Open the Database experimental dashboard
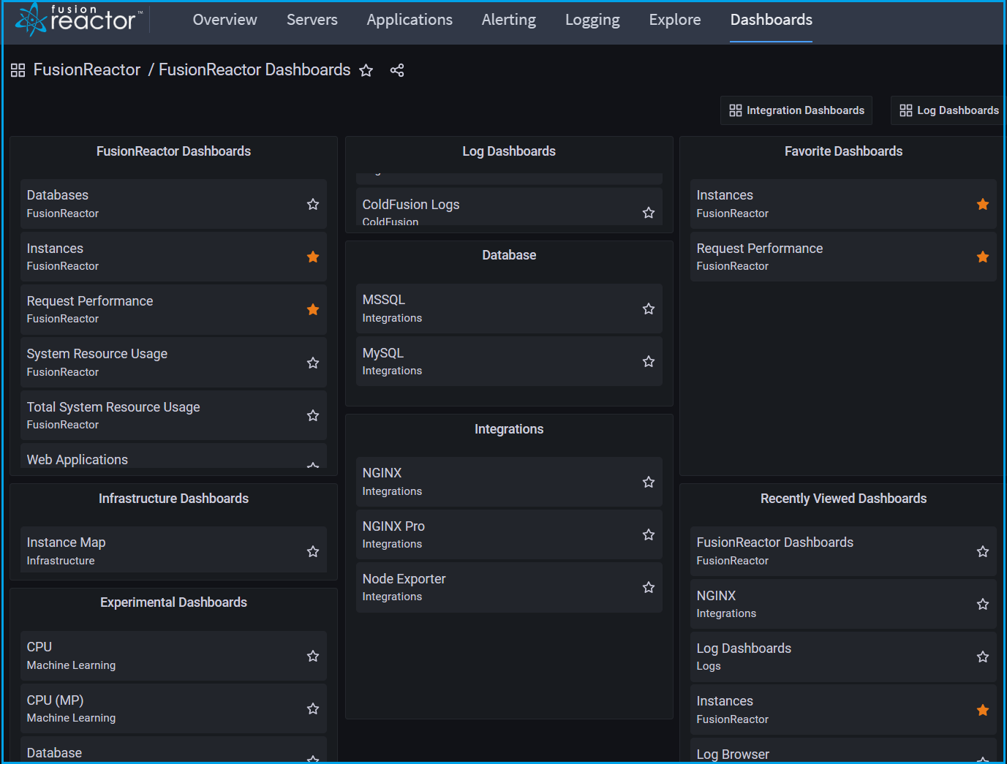 pyautogui.click(x=173, y=750)
